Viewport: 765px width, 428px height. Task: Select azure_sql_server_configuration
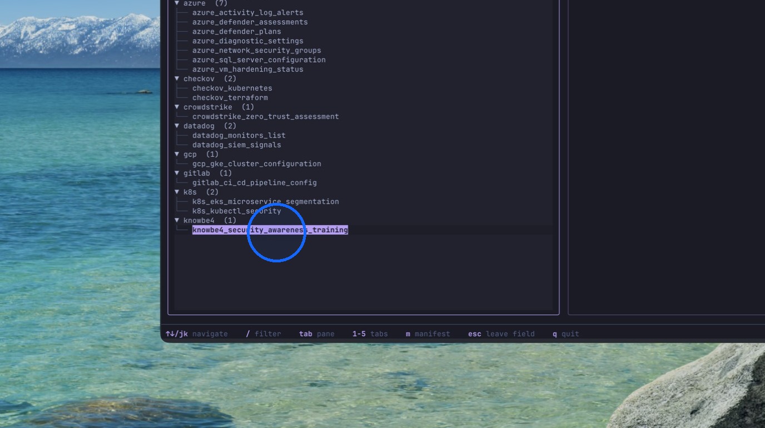259,60
